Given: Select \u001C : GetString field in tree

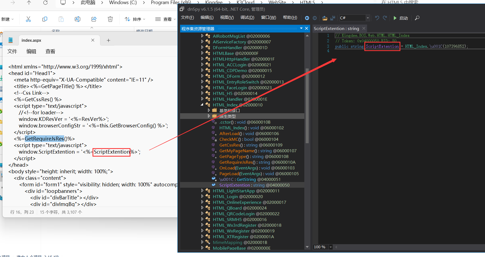Looking at the screenshot, I should coord(250,179).
